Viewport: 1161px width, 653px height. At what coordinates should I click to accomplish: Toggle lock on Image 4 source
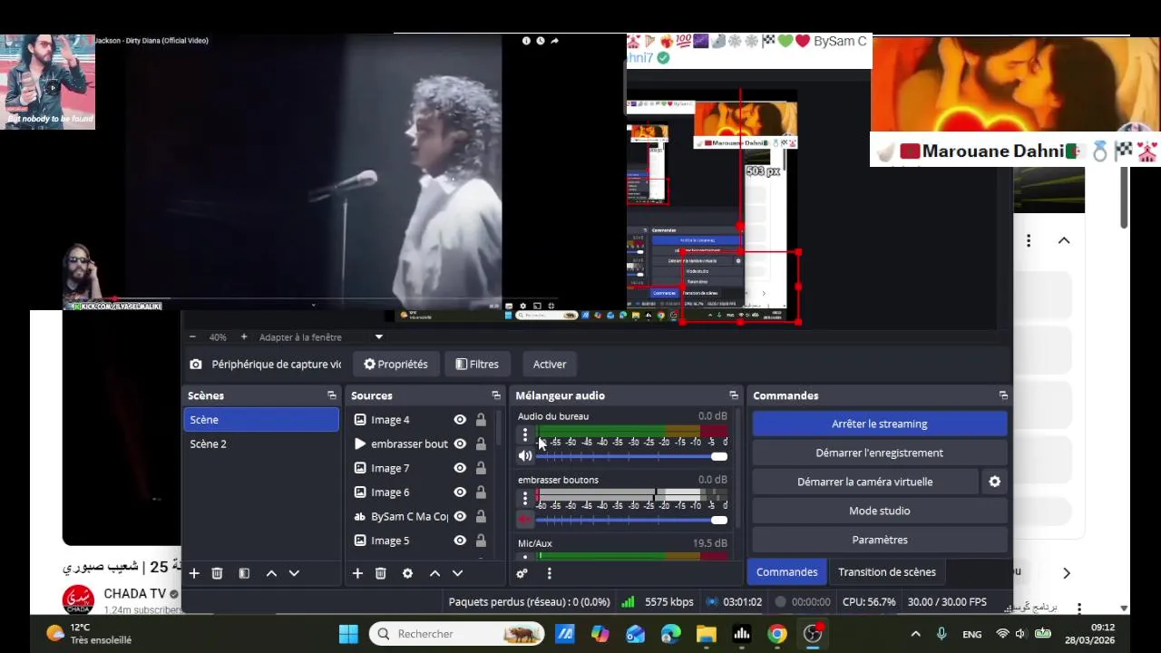tap(481, 420)
